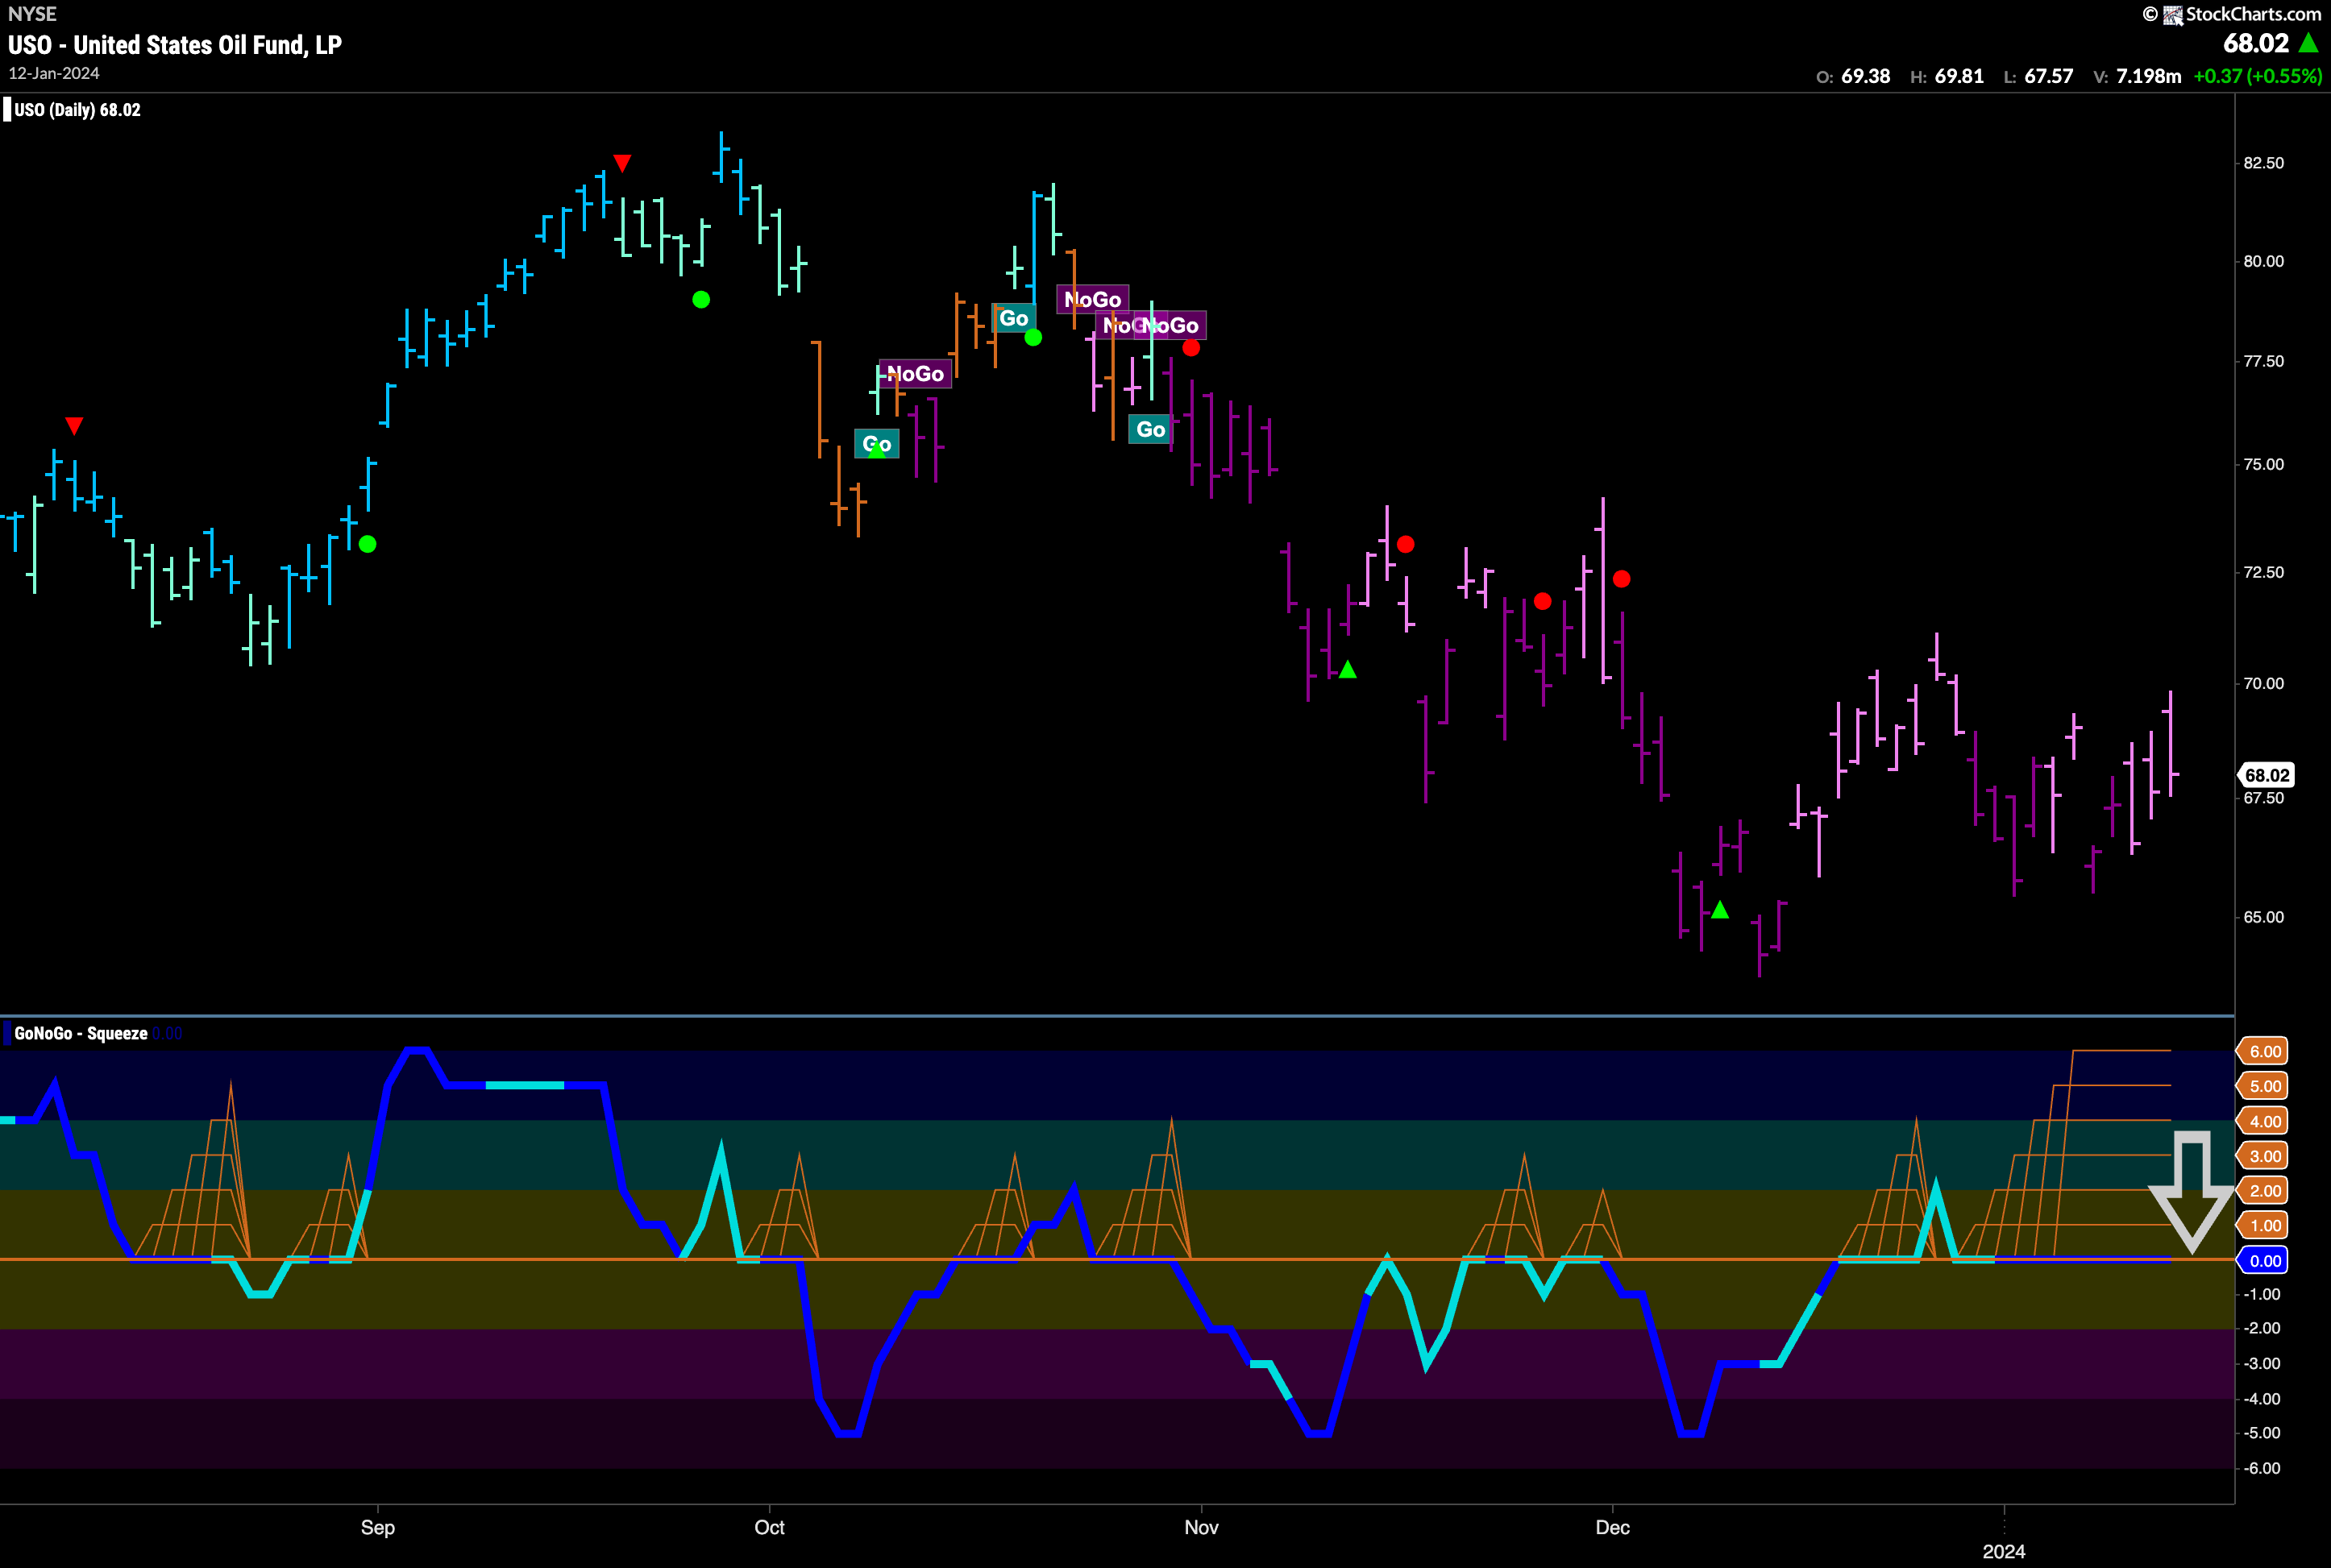Click the 70.00 price axis label
Screen dimensions: 2331x1568
(x=2264, y=683)
